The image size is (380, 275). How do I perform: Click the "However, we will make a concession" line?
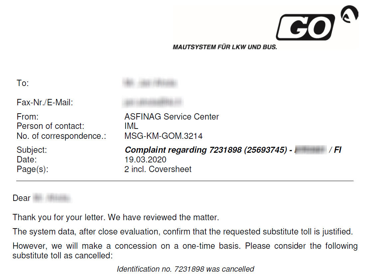(x=185, y=246)
